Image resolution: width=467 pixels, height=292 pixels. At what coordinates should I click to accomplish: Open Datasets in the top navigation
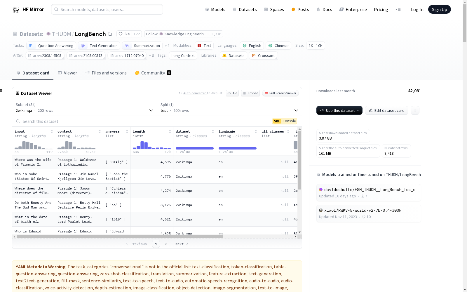pos(245,9)
